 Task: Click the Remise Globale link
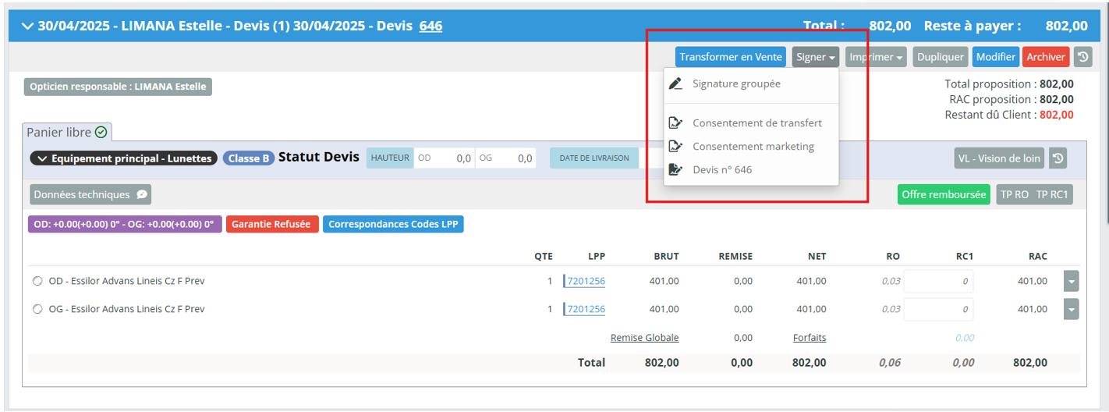coord(644,338)
